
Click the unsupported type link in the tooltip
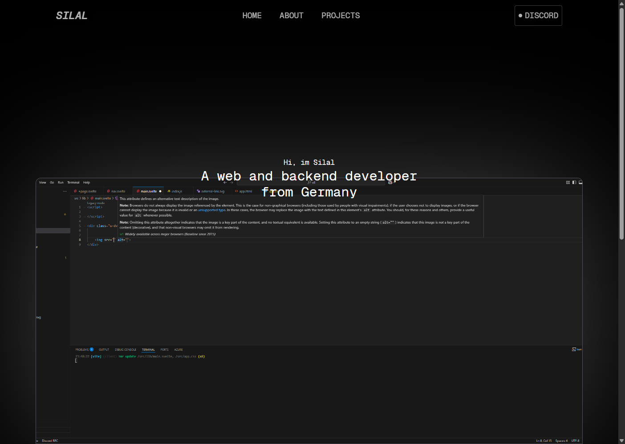[211, 210]
